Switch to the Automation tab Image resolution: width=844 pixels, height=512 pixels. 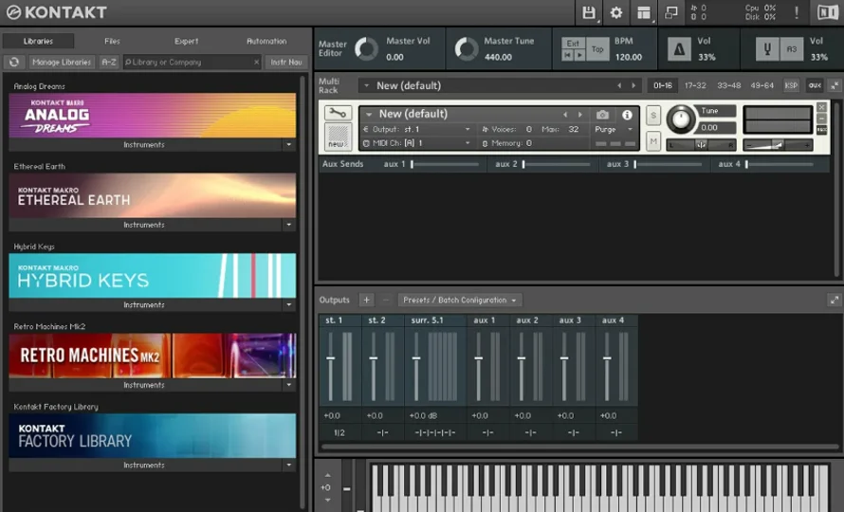coord(266,42)
